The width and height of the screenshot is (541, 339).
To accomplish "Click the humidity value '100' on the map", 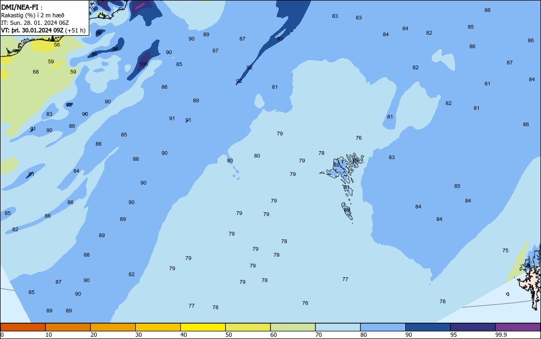I will click(x=143, y=64).
